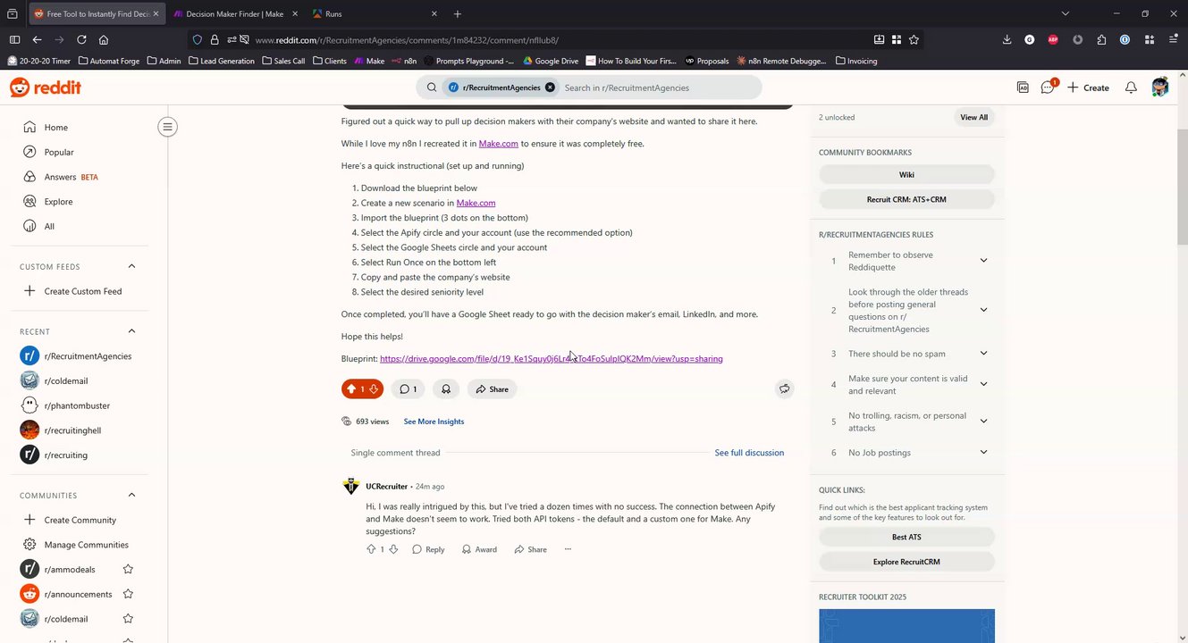
Task: Collapse the Communities section
Action: point(131,495)
